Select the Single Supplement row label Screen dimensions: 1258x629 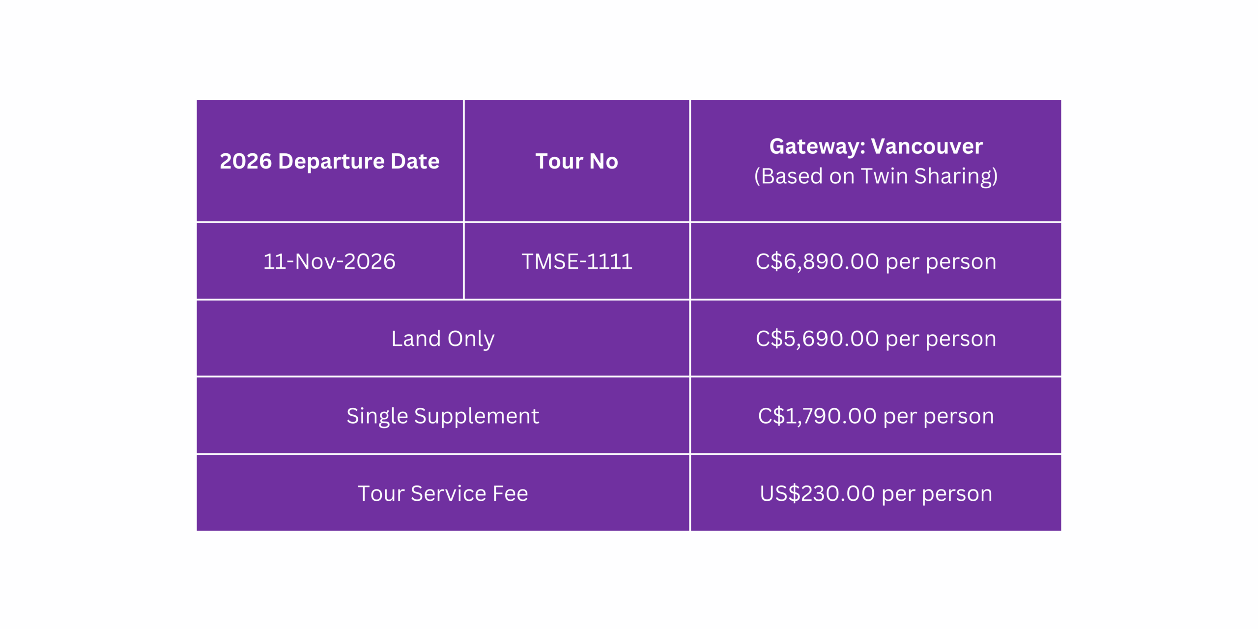[x=443, y=416]
